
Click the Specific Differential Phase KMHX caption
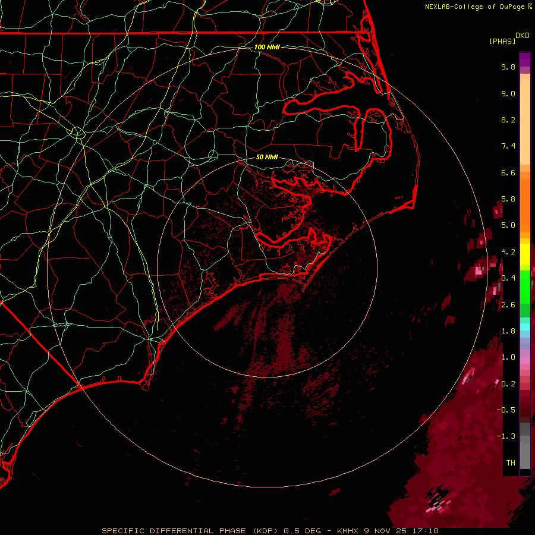tap(270, 531)
